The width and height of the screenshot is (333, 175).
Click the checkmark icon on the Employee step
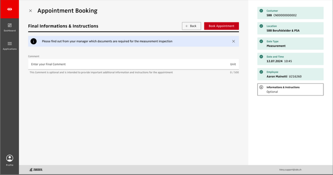[261, 72]
